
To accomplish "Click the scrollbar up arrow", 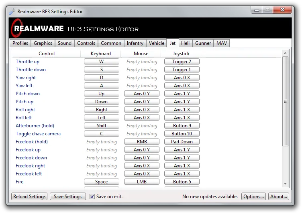I will tap(285, 53).
